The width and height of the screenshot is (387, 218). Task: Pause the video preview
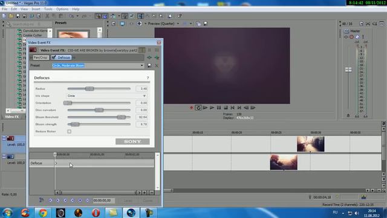(x=219, y=108)
